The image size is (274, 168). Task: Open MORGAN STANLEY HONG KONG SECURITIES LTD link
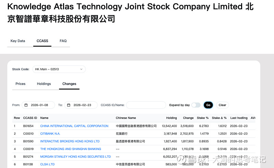tap(75, 156)
